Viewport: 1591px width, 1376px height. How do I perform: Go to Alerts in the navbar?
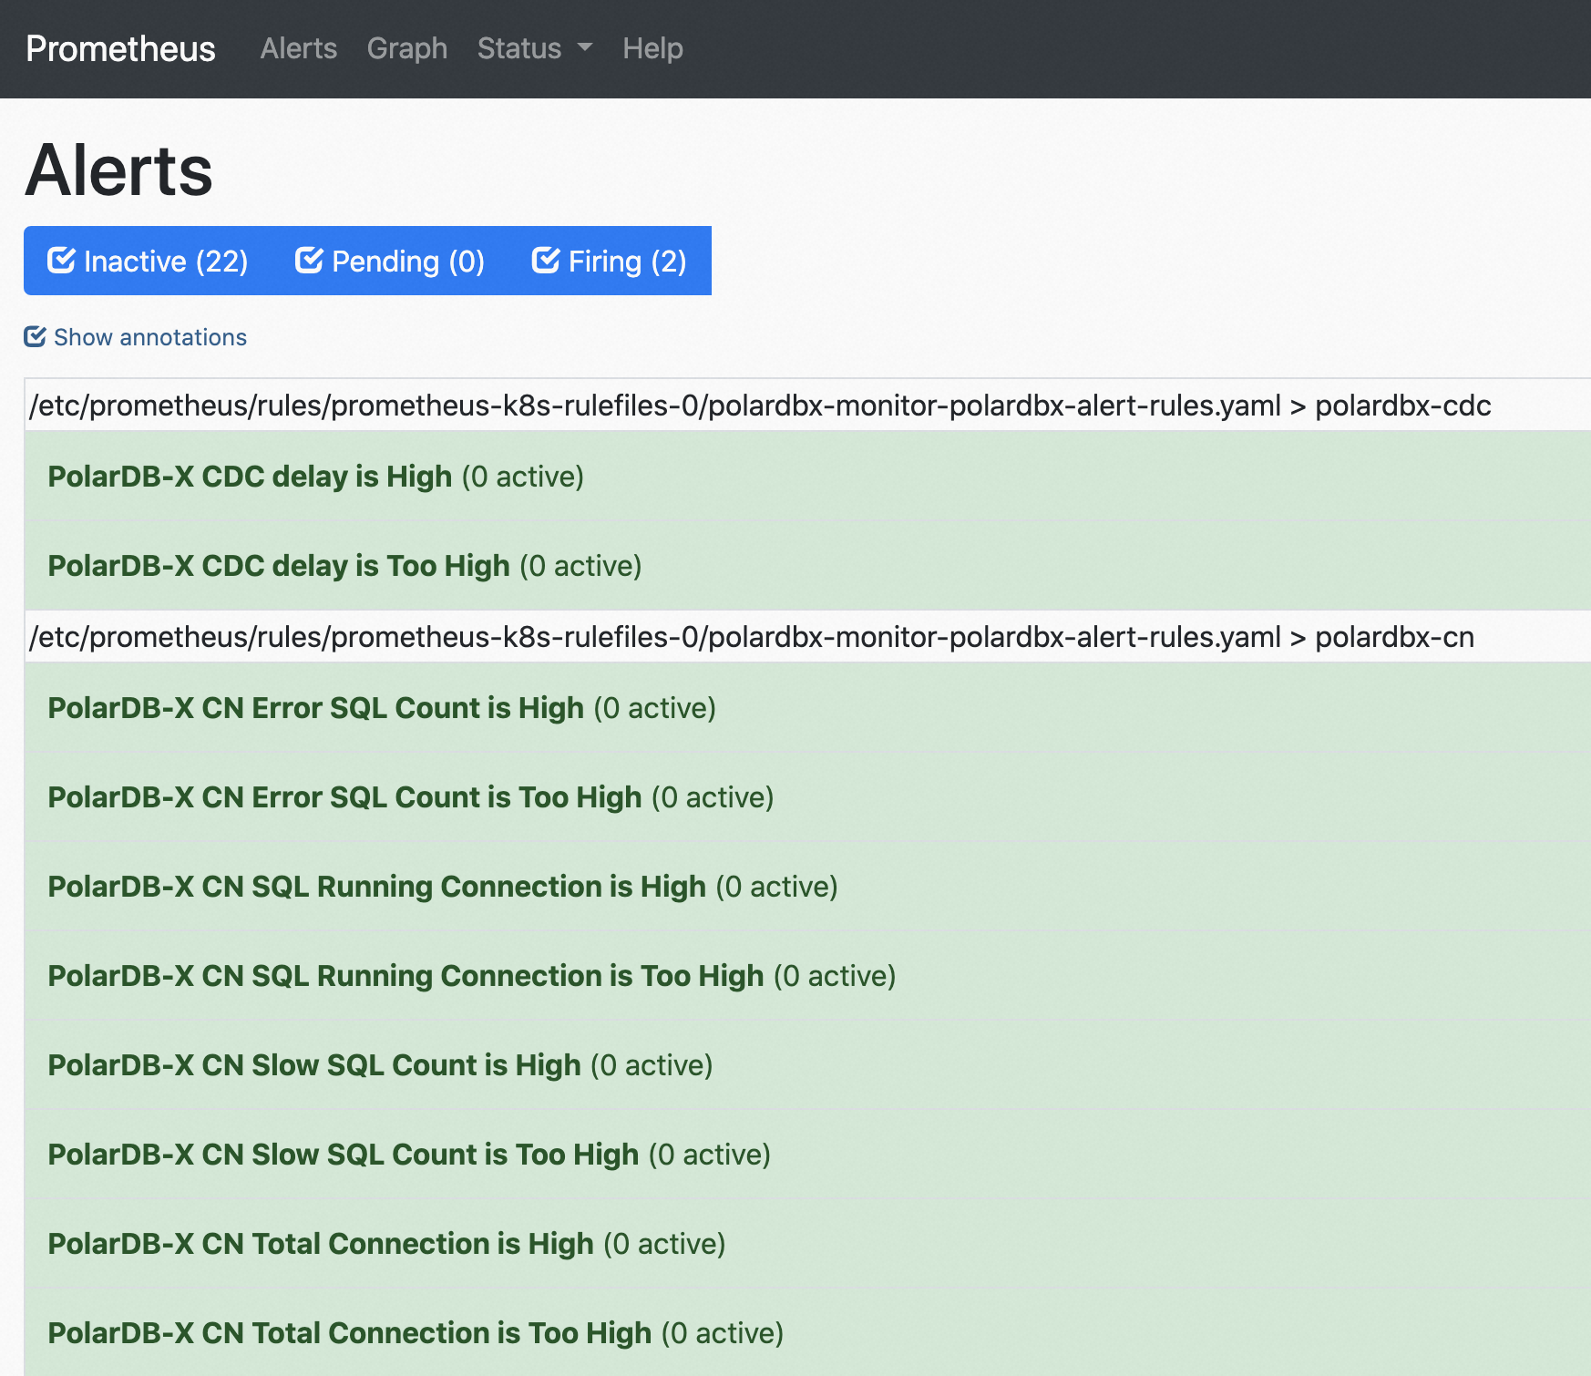click(x=299, y=48)
